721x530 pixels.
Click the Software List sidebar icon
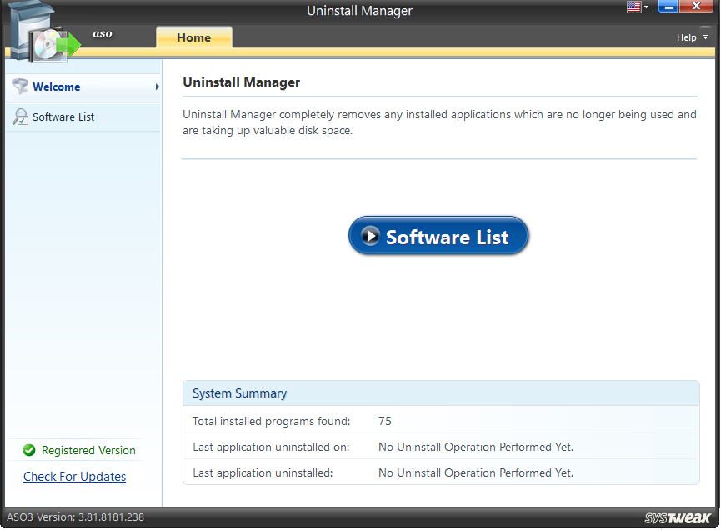[x=20, y=117]
